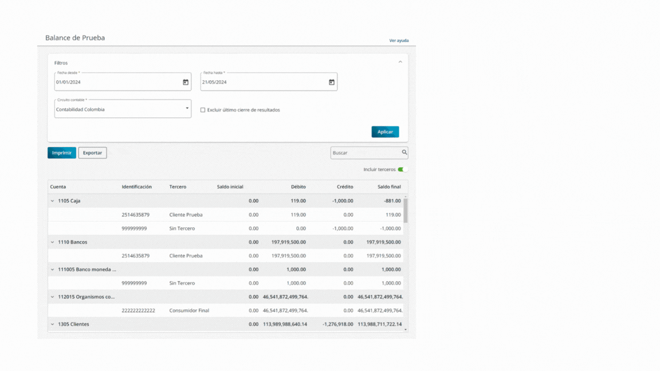Click identification 222222222222

(139, 310)
